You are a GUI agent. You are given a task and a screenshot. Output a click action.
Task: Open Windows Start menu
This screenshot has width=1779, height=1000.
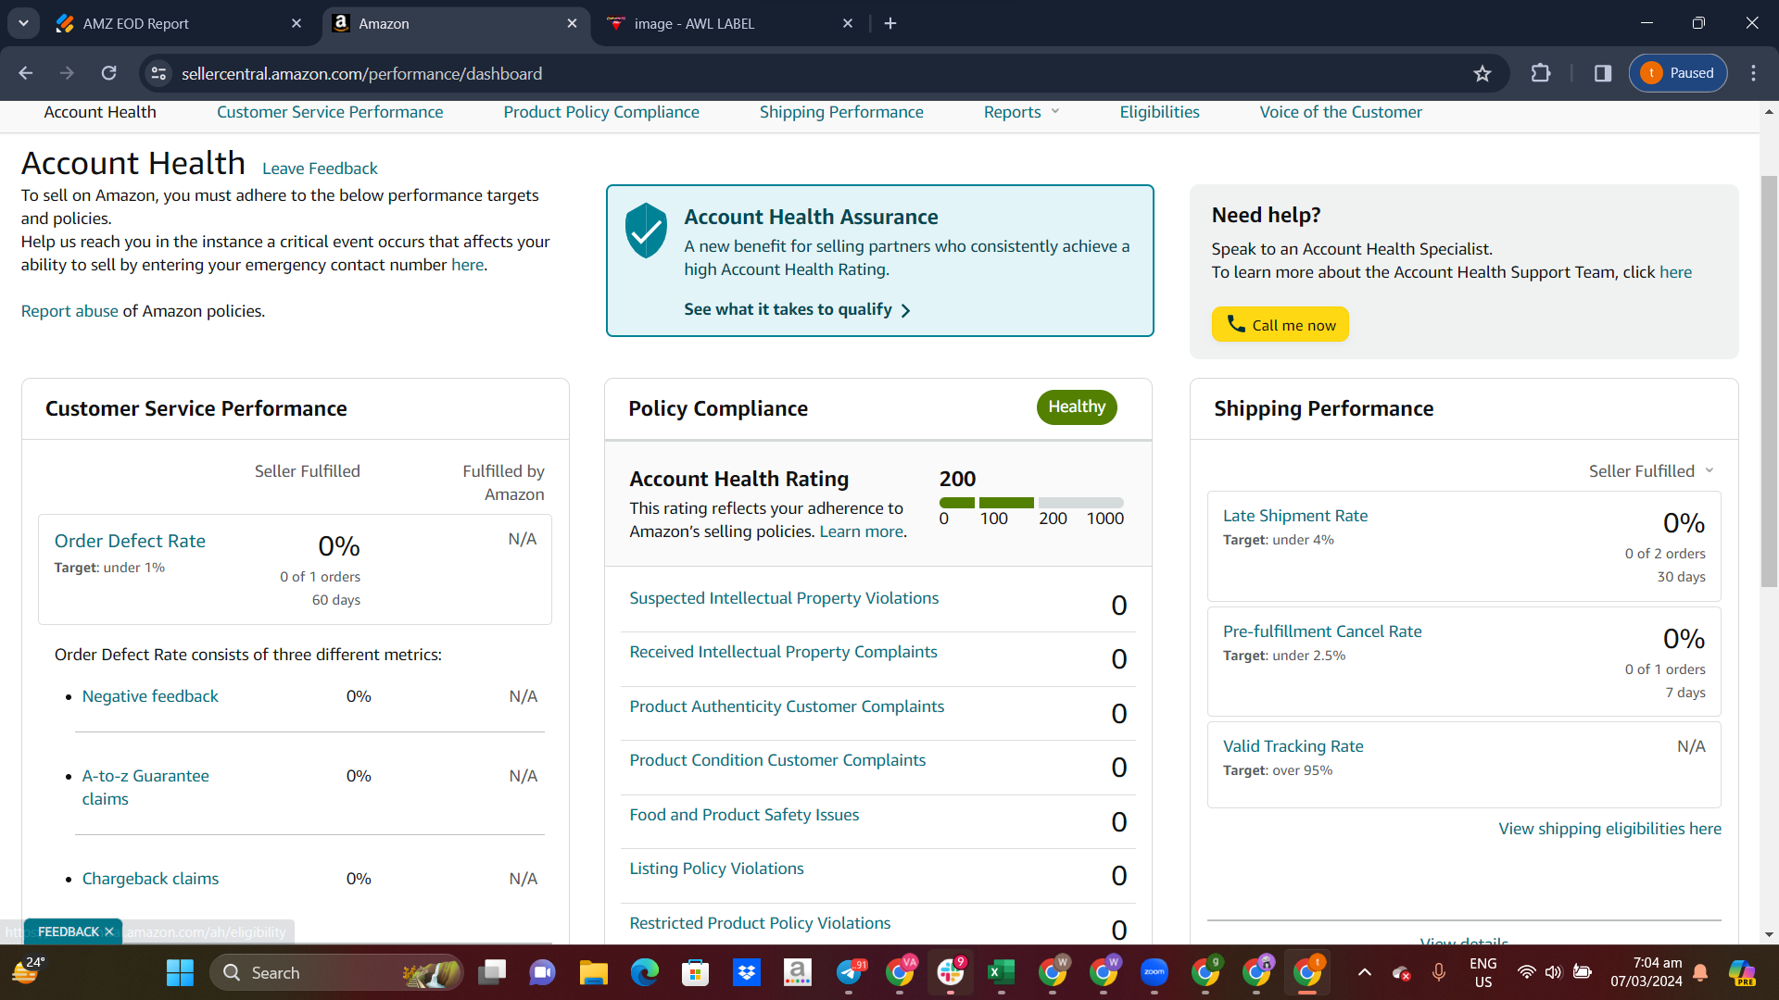click(180, 972)
